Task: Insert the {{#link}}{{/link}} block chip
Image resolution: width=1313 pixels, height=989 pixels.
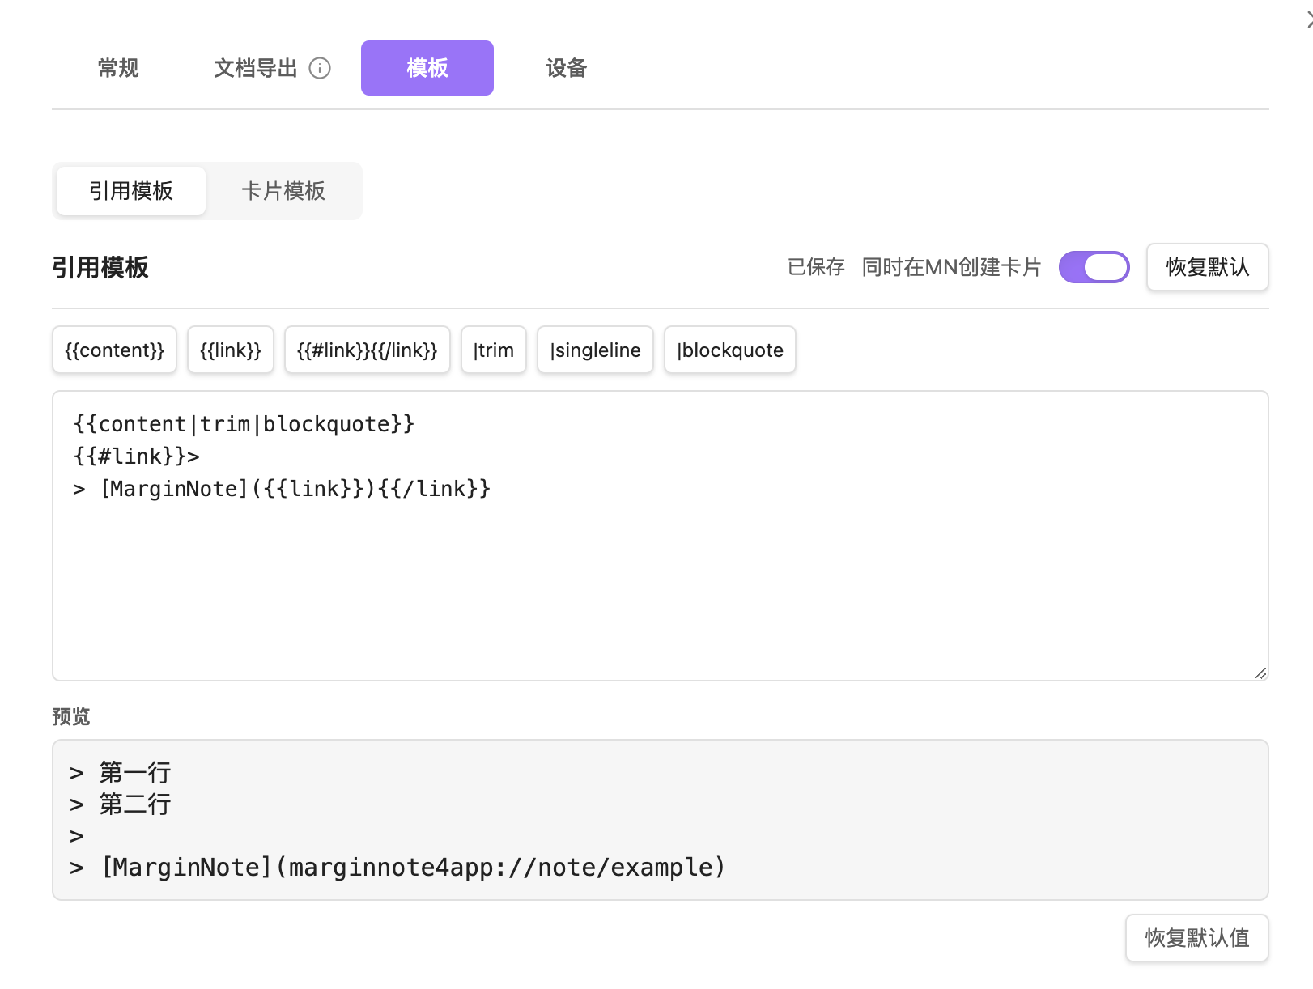Action: (368, 350)
